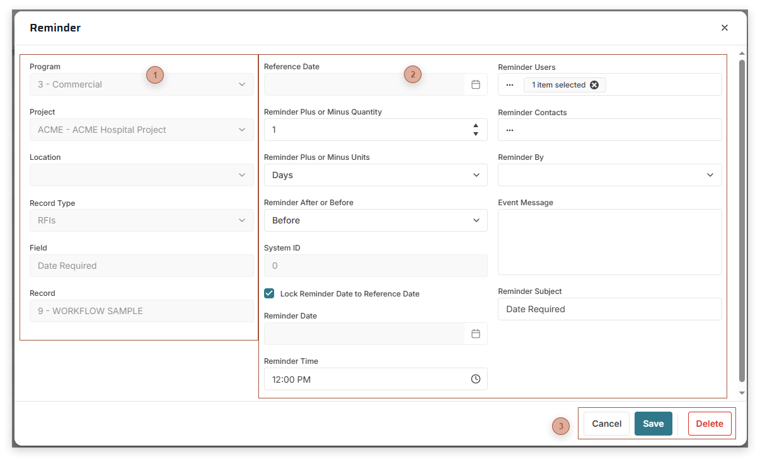Click the red Delete button
Image resolution: width=760 pixels, height=462 pixels.
[709, 424]
